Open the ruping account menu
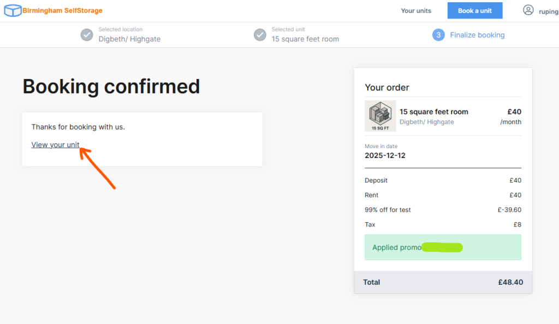The height and width of the screenshot is (324, 559). (x=548, y=10)
